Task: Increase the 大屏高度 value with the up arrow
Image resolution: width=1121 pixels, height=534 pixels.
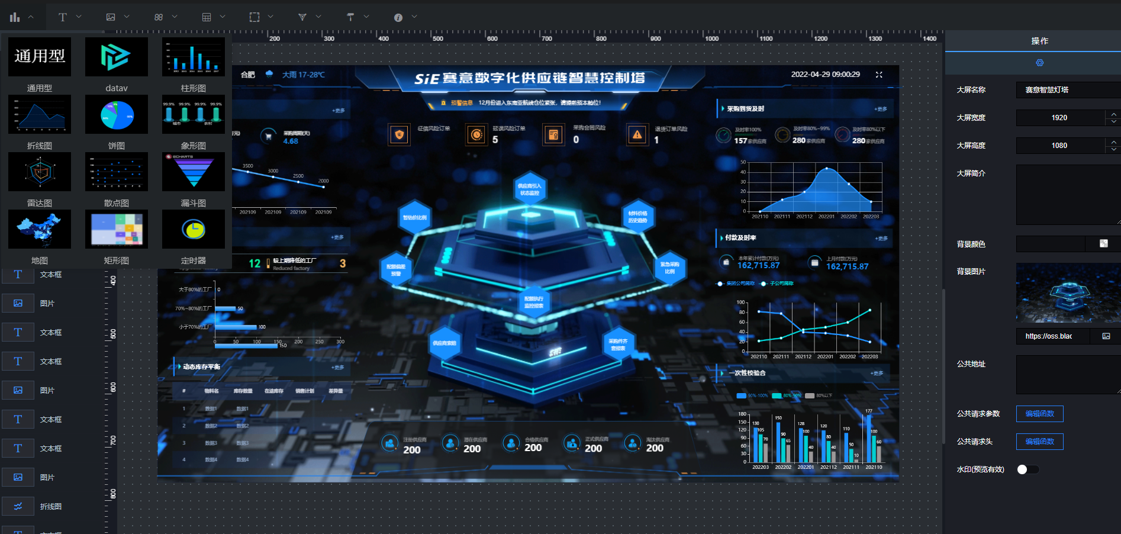Action: pyautogui.click(x=1113, y=141)
